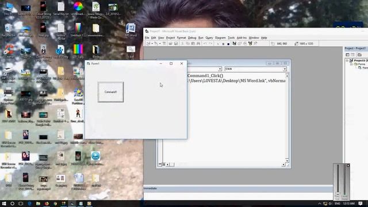
Task: Open the Add-Ins menu
Action: (x=241, y=38)
